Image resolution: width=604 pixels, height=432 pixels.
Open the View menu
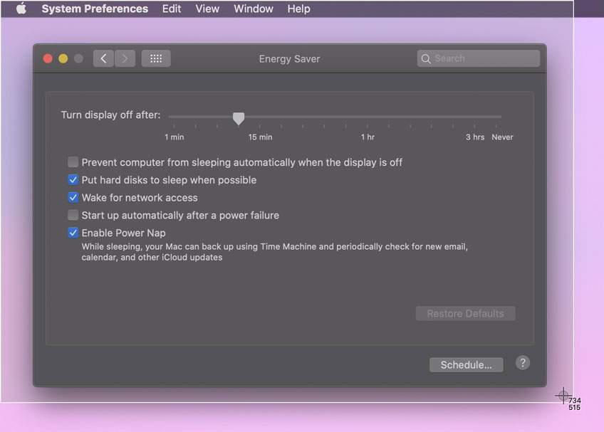coord(207,9)
